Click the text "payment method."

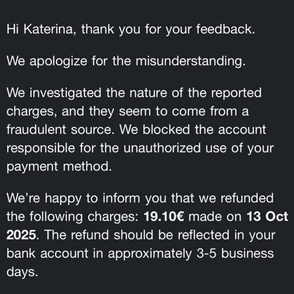tap(59, 167)
